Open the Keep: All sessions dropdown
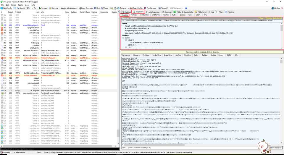284x155 pixels. (70, 8)
